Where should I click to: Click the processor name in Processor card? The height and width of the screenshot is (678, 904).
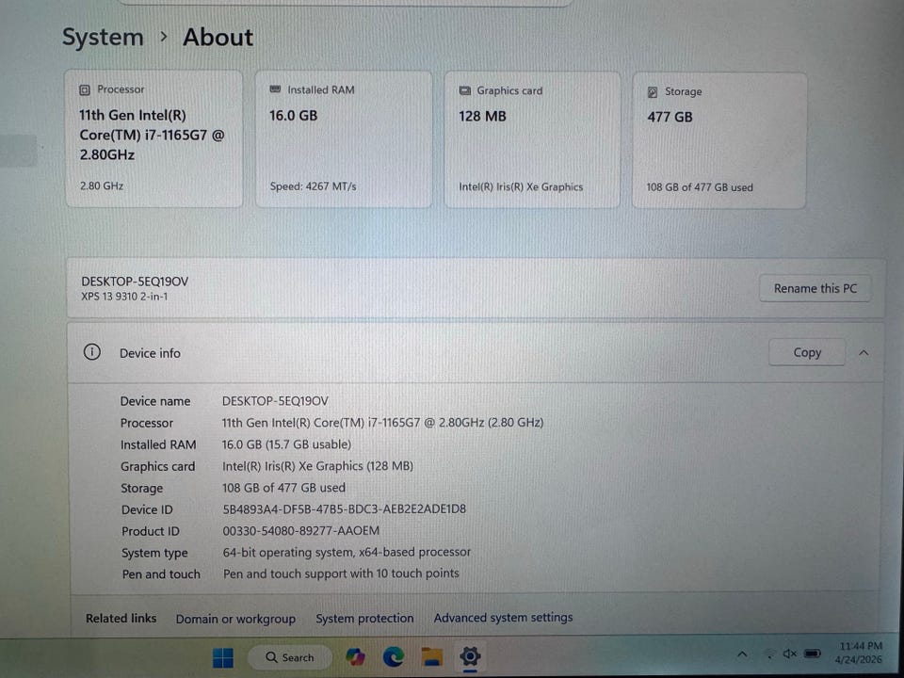tap(152, 135)
